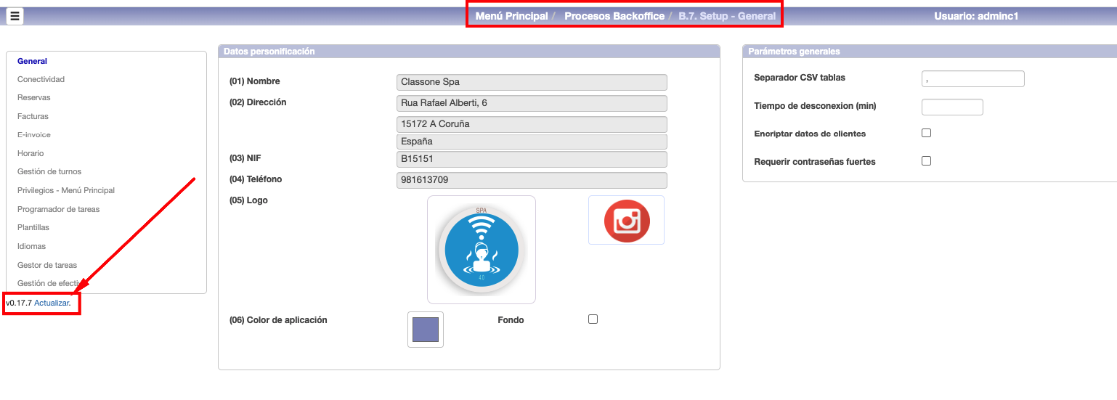The image size is (1117, 400).
Task: Go to Menú Principal breadcrumb
Action: coord(511,16)
